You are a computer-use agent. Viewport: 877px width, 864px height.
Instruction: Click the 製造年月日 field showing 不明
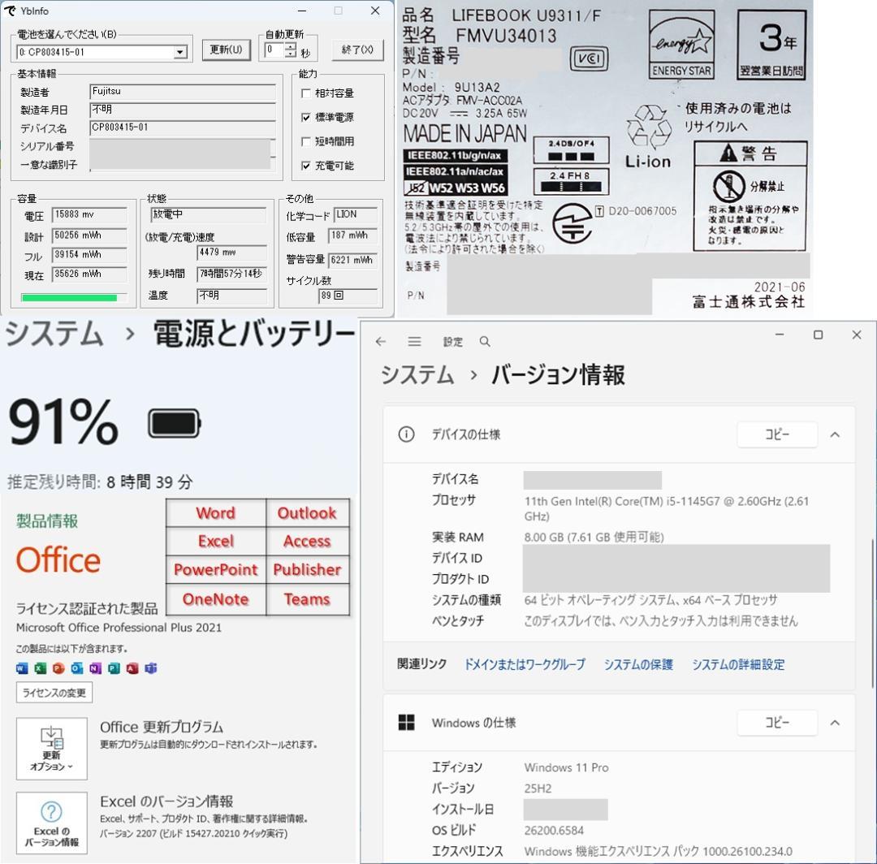point(183,110)
